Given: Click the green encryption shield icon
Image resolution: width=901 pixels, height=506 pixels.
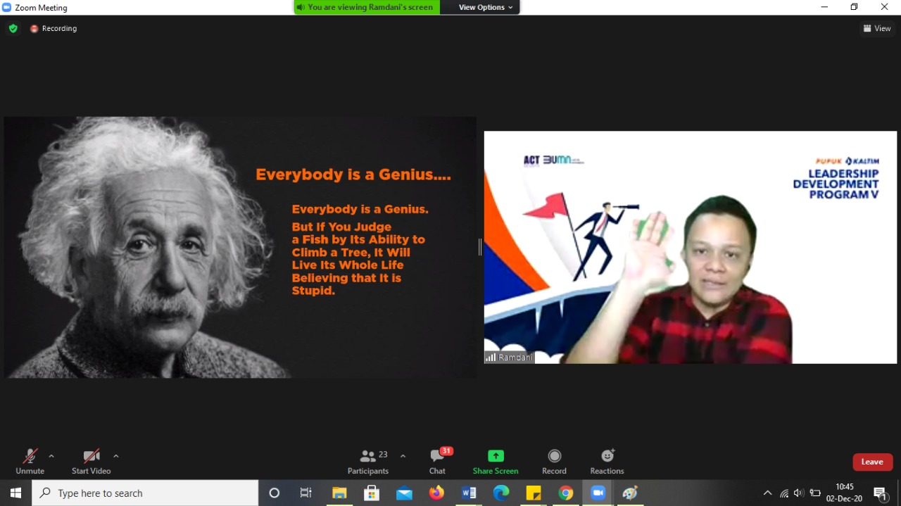Looking at the screenshot, I should pos(13,29).
